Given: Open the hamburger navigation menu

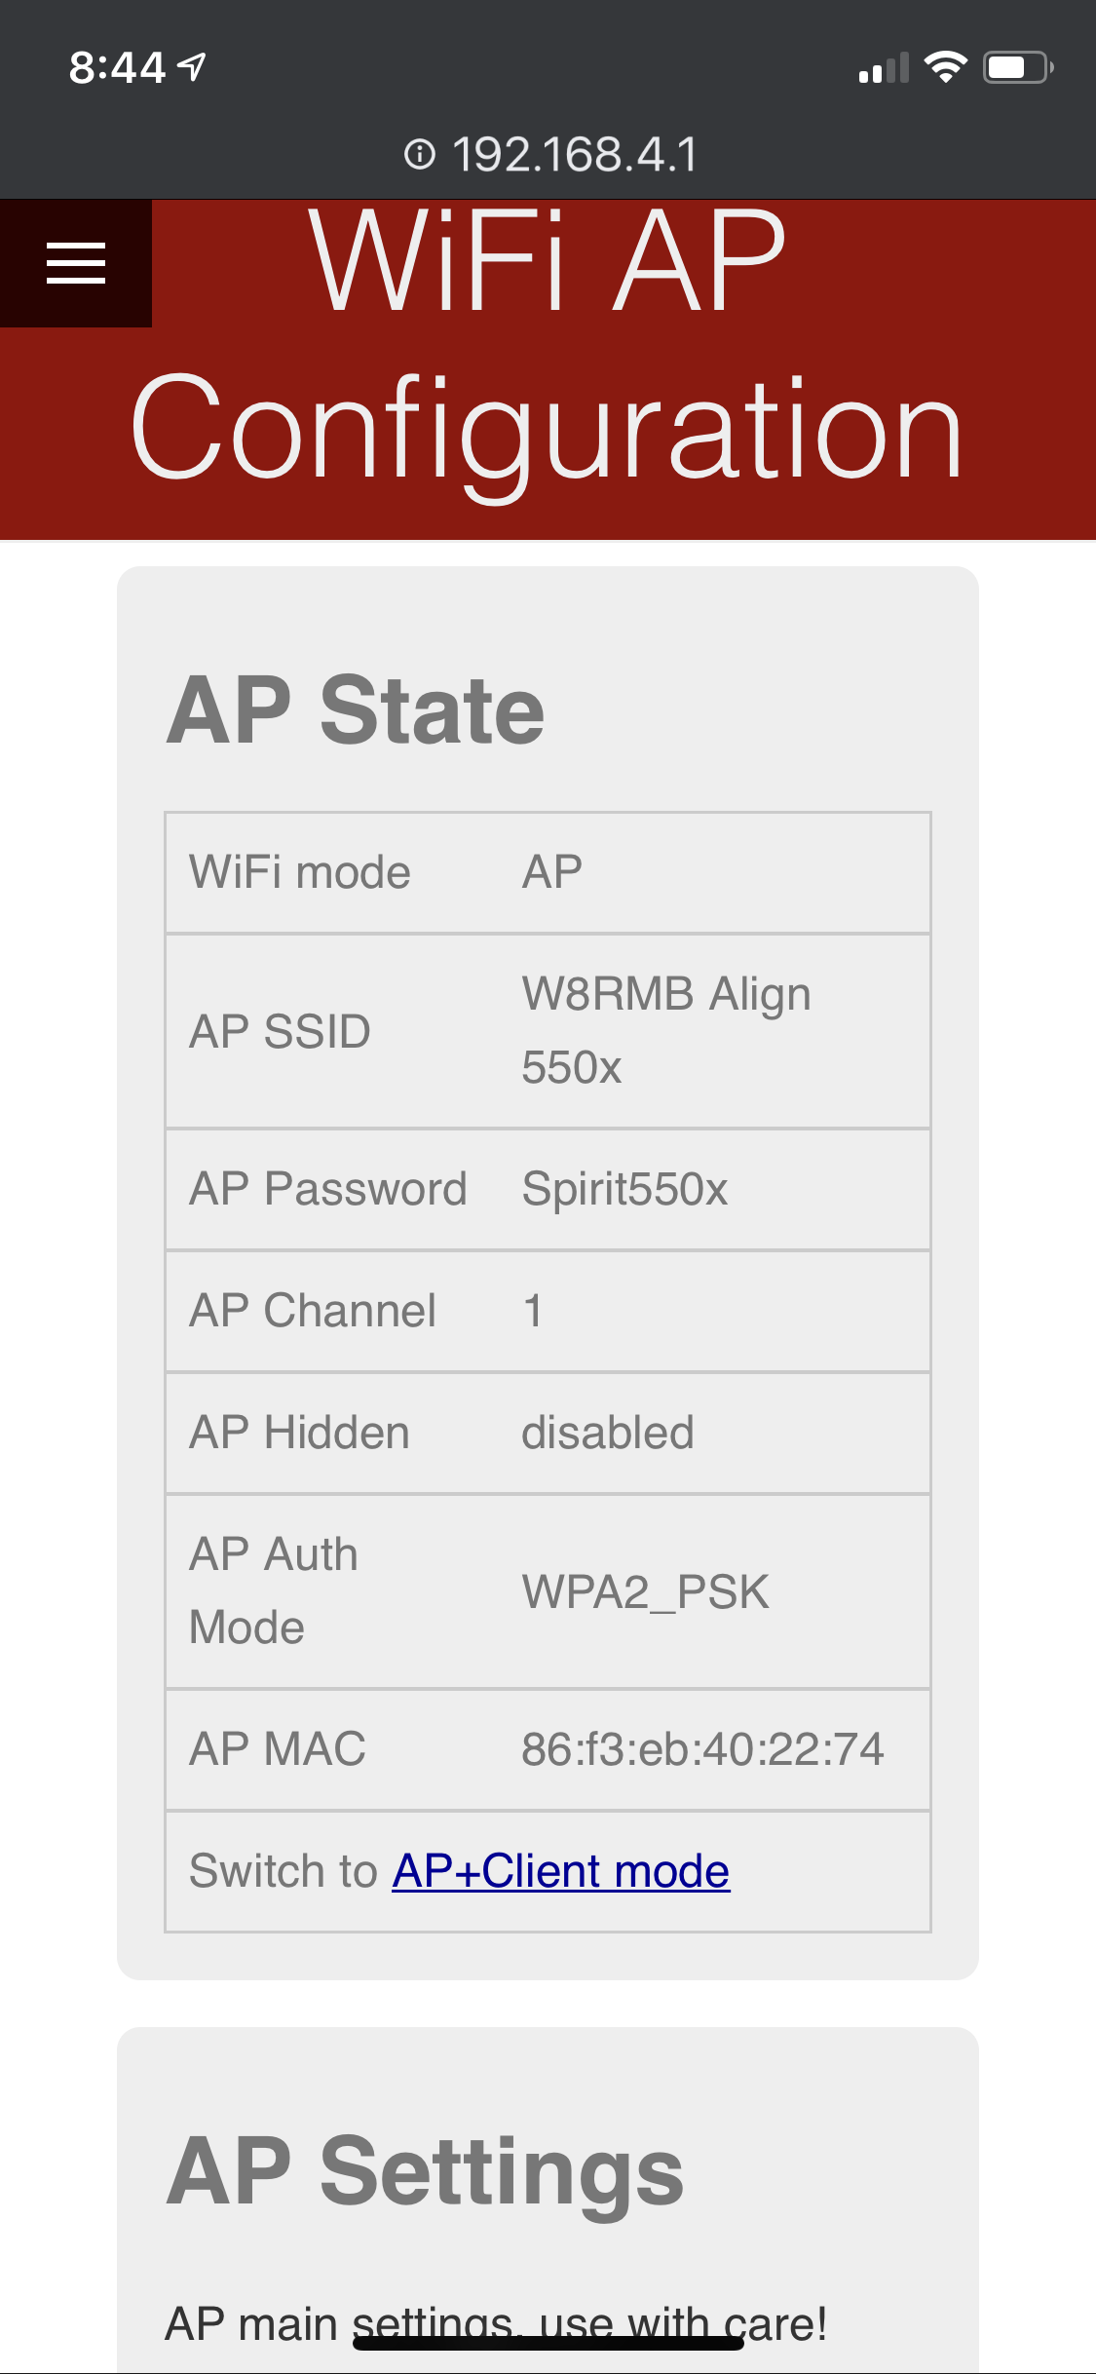Looking at the screenshot, I should (76, 263).
